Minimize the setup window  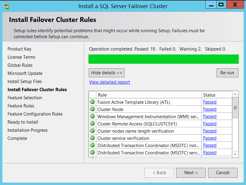tap(211, 5)
